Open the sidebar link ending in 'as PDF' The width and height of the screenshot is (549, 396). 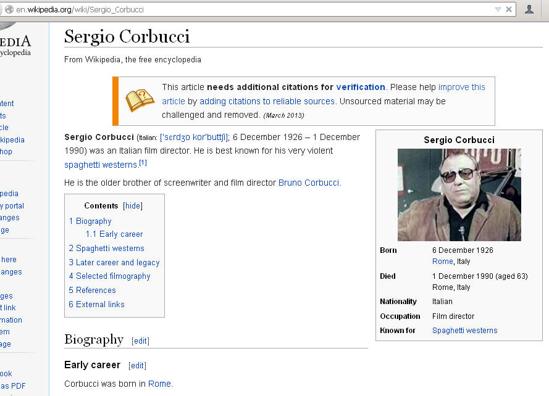click(13, 386)
